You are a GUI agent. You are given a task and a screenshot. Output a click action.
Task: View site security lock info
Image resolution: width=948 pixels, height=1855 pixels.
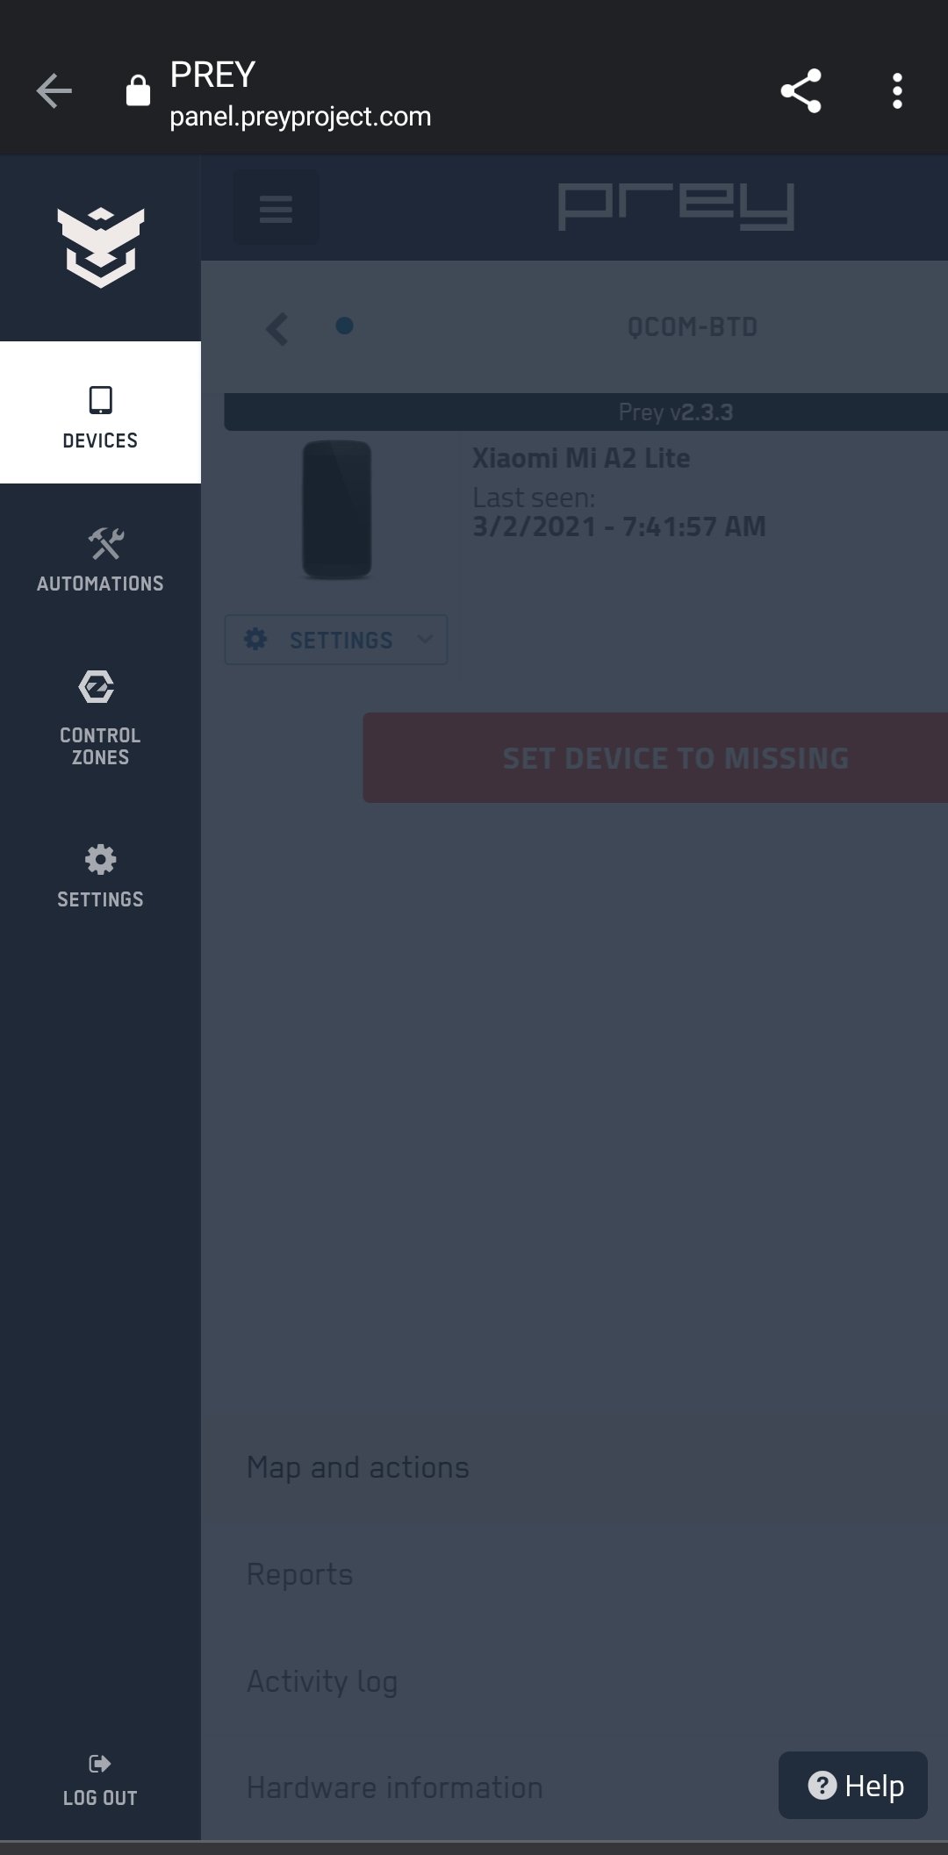click(138, 90)
